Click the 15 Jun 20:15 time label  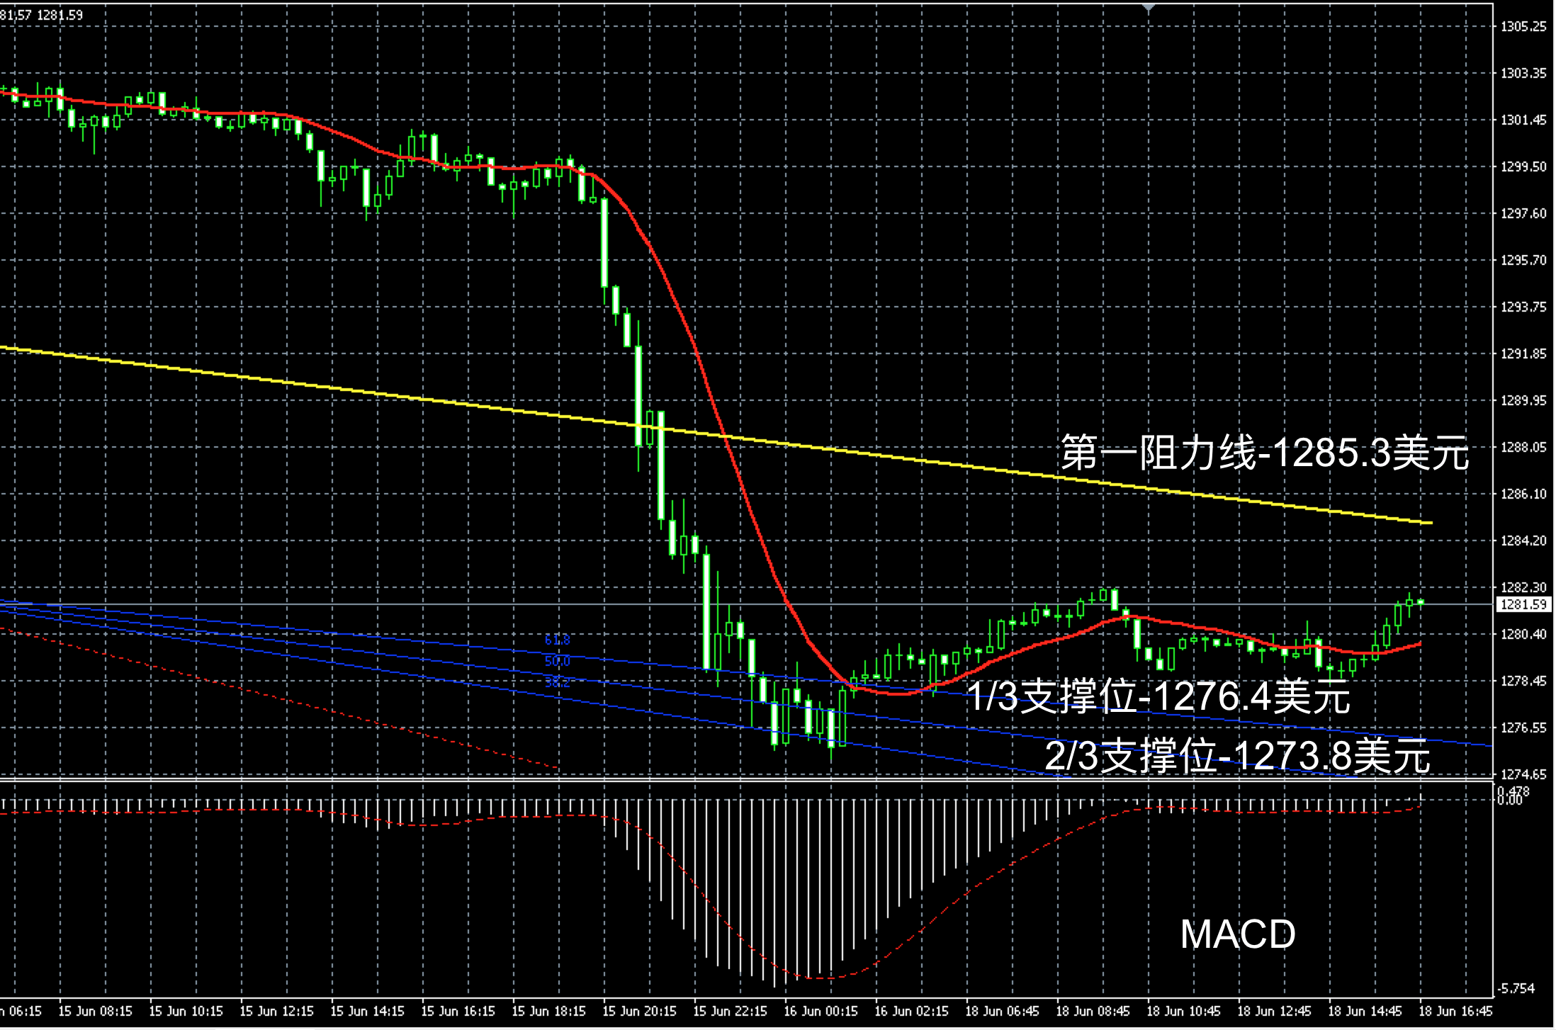[x=639, y=1012]
